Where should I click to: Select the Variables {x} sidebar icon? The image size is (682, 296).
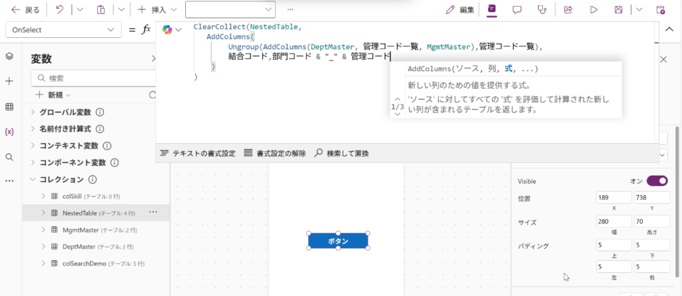point(9,132)
